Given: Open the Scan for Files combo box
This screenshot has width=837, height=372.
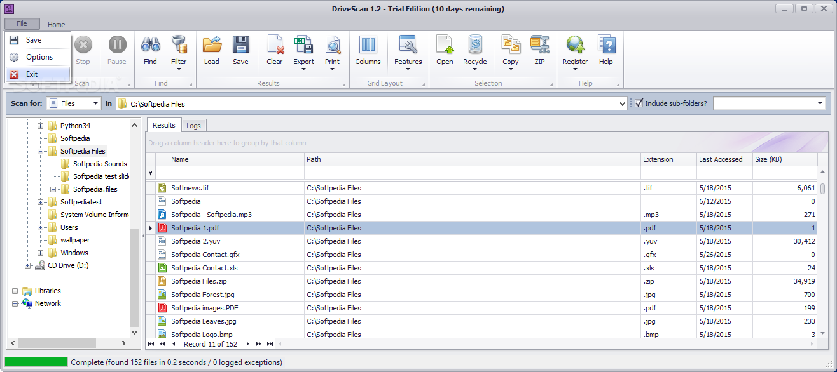Looking at the screenshot, I should coord(74,103).
